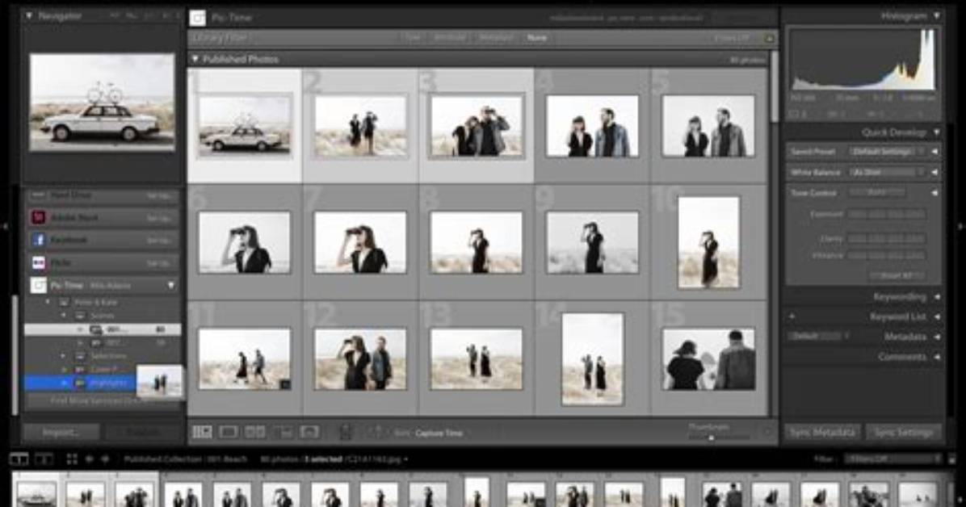Screen dimensions: 966x507
Task: Switch to Loupe view in the toolbar
Action: 228,433
